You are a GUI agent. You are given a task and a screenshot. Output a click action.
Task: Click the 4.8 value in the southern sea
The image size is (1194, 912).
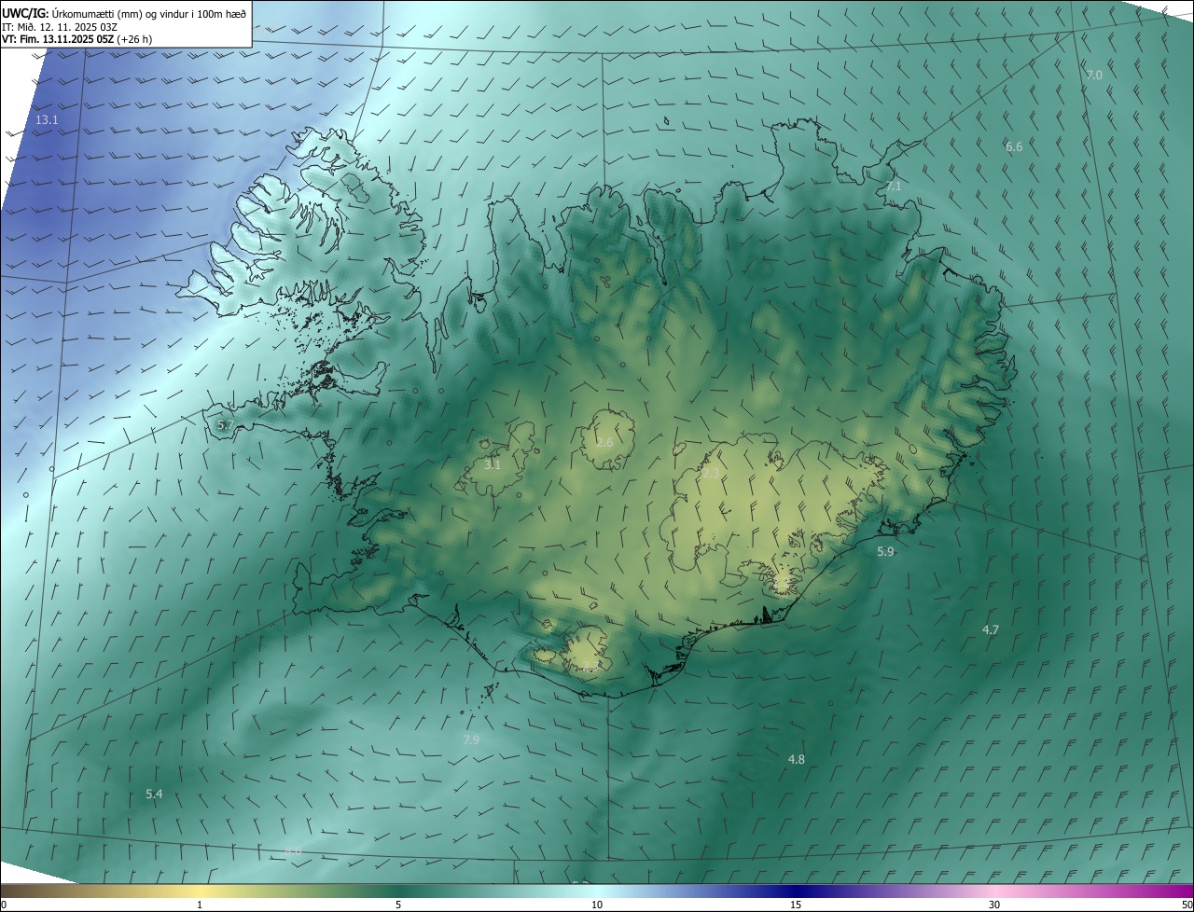click(x=796, y=760)
